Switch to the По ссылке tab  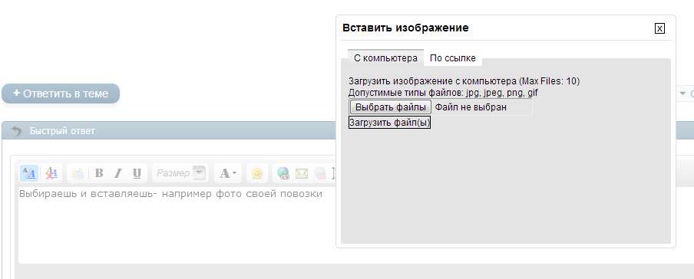[453, 58]
